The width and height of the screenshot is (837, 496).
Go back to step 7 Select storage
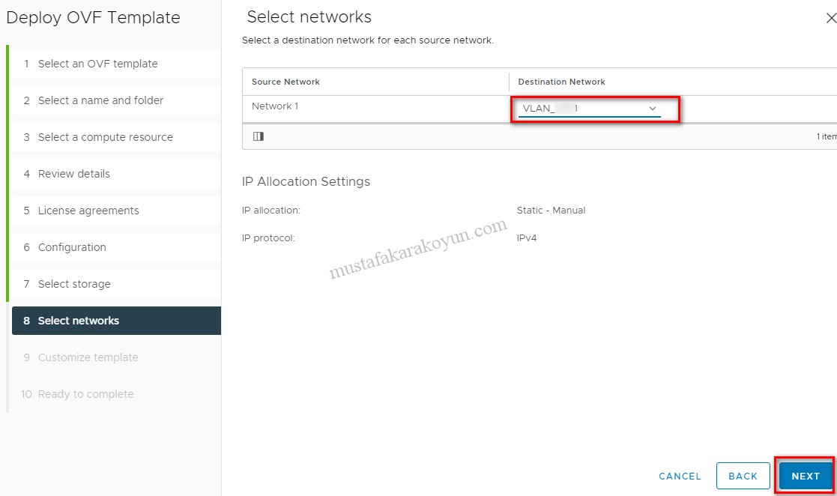pos(74,284)
